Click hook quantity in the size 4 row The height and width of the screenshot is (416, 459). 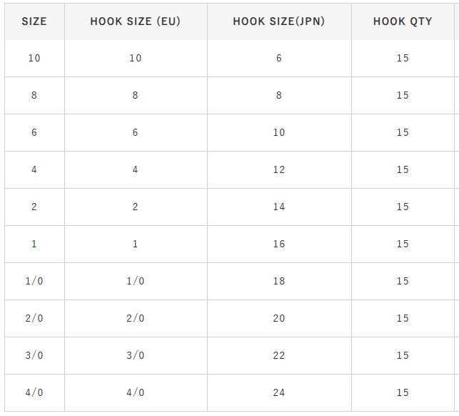click(x=403, y=169)
